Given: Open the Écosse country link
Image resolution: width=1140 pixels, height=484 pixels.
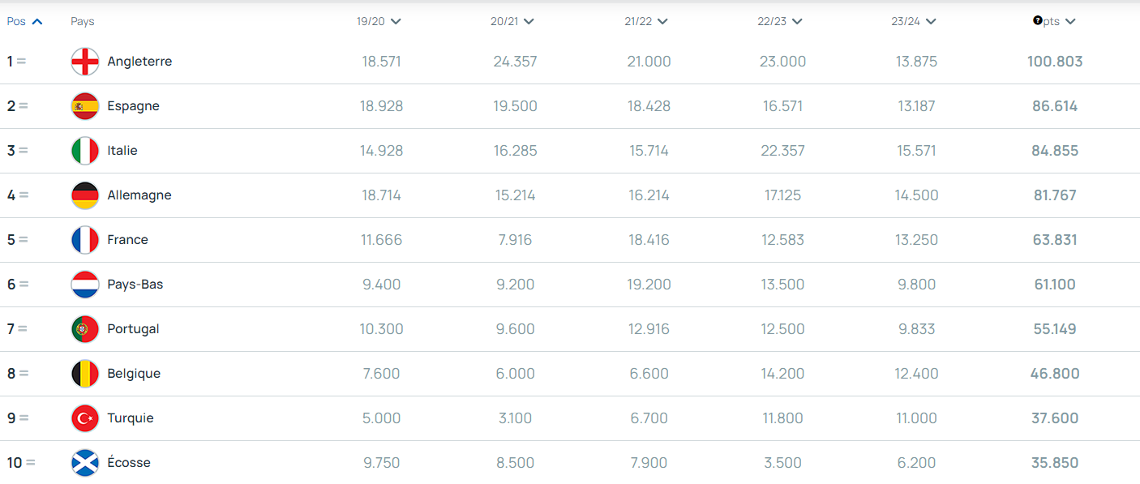Looking at the screenshot, I should [129, 463].
